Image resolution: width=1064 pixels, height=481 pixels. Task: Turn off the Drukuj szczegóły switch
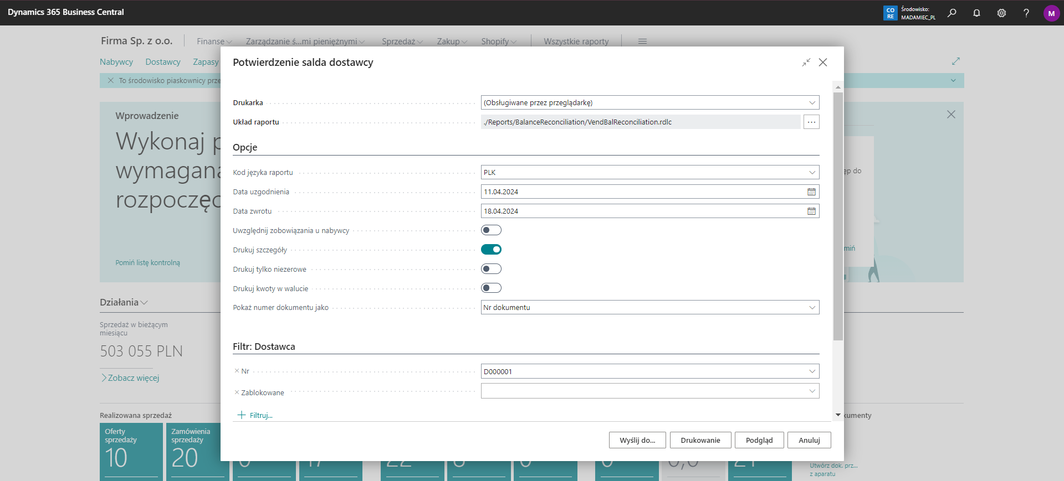tap(491, 249)
